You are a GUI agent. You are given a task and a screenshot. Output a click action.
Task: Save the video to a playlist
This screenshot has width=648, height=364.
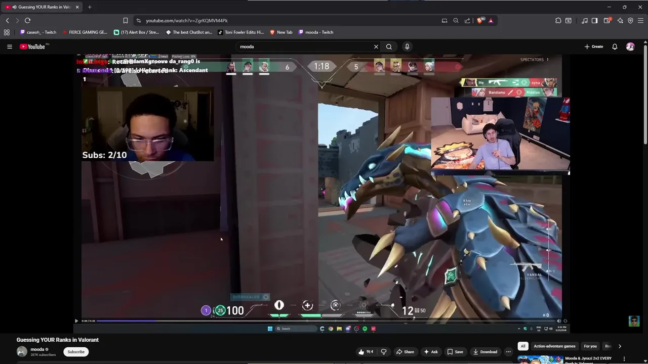(x=455, y=352)
